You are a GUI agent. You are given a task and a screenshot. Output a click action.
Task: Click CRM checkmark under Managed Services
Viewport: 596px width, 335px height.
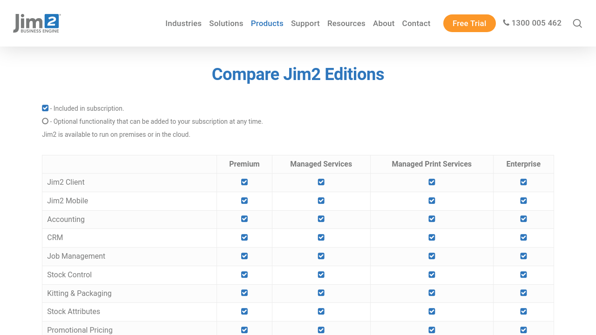tap(321, 237)
